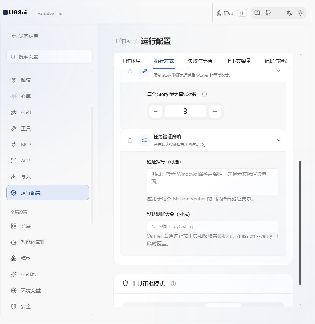This screenshot has height=324, width=315.
Task: Open 心跳 in the sidebar
Action: pyautogui.click(x=47, y=96)
